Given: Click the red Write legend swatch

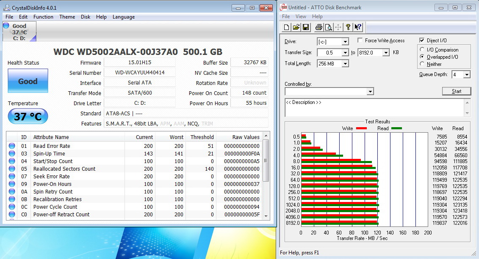Looking at the screenshot, I should pyautogui.click(x=361, y=128).
